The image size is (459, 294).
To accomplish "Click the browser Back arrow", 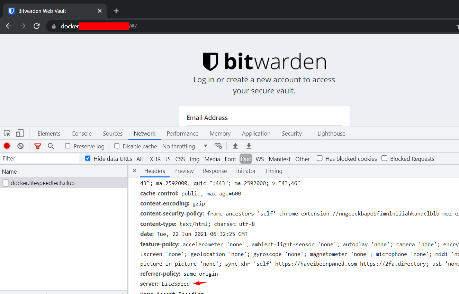I will point(9,26).
